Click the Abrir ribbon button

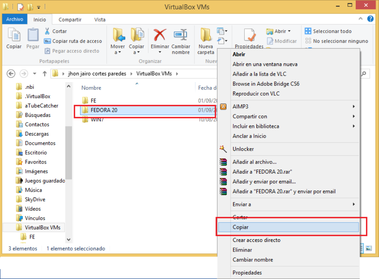pyautogui.click(x=278, y=31)
